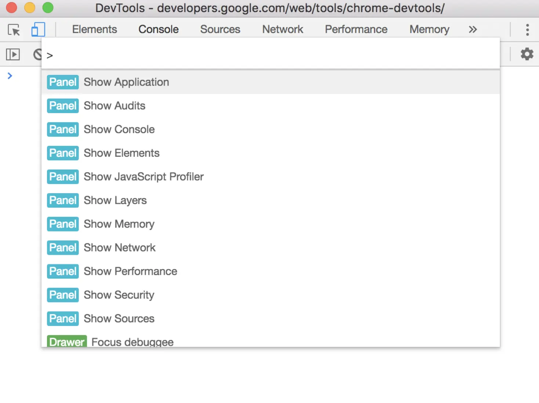
Task: Expand more tabs with the double chevron
Action: (x=473, y=29)
